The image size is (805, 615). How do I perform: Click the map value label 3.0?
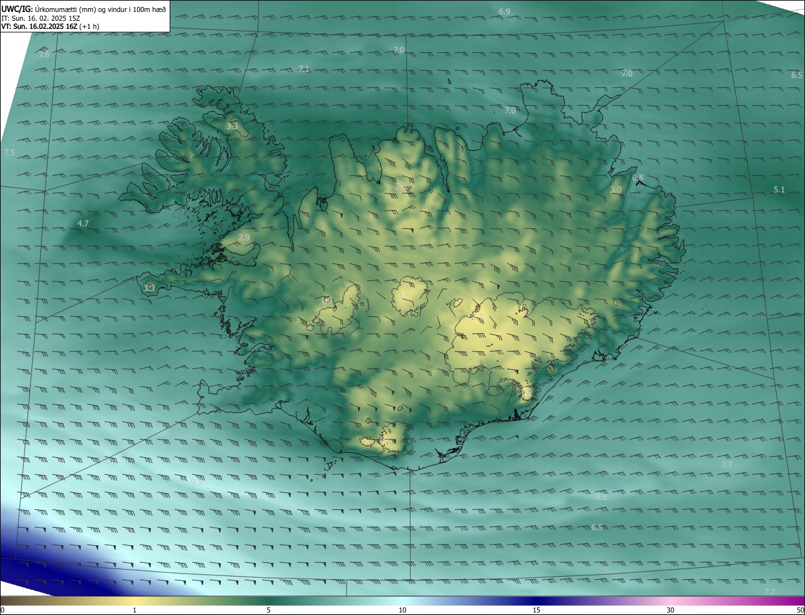tap(616, 189)
